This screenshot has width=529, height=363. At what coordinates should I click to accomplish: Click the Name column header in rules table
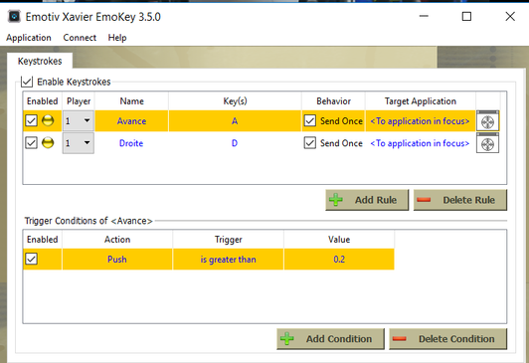tap(131, 101)
